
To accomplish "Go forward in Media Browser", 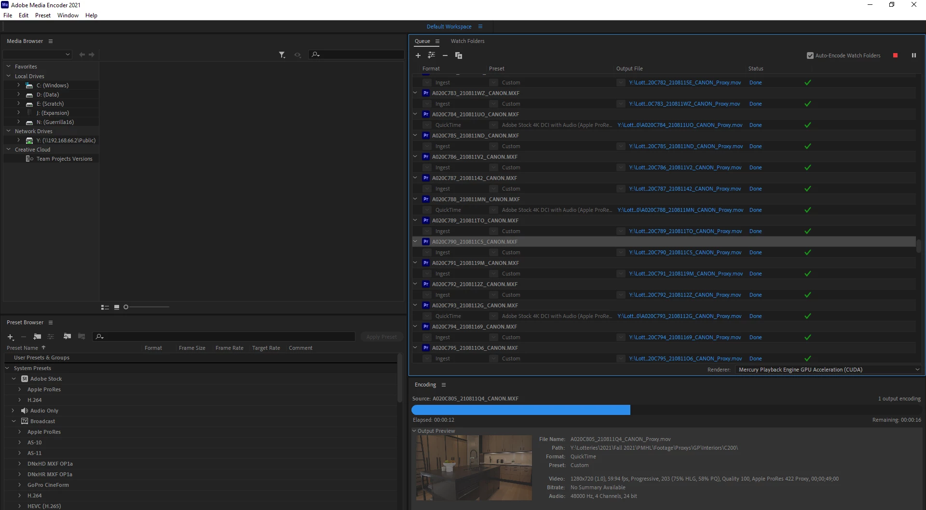I will click(x=92, y=55).
